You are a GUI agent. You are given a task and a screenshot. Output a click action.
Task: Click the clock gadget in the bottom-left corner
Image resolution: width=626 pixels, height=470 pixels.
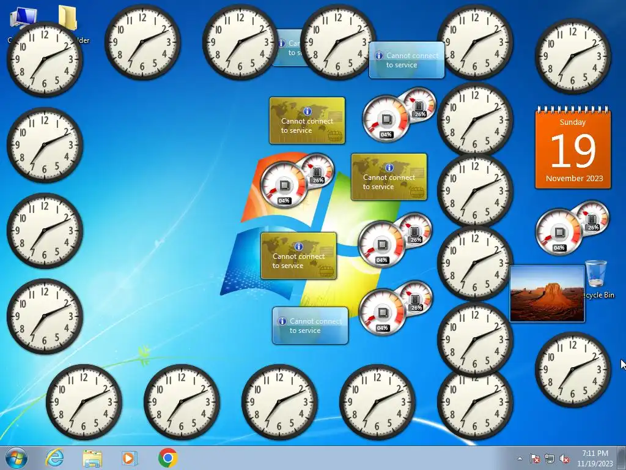pyautogui.click(x=84, y=401)
